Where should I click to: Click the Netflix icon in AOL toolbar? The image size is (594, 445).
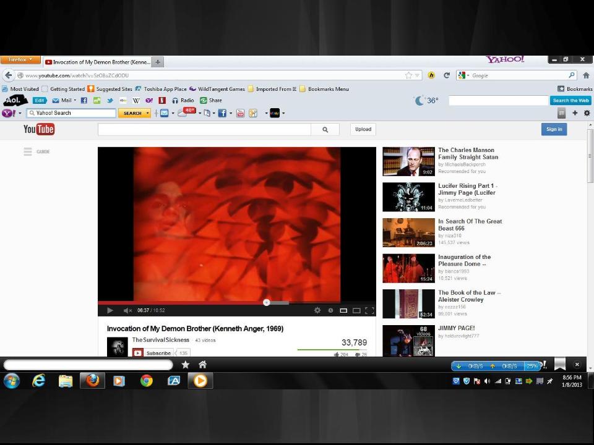[162, 100]
